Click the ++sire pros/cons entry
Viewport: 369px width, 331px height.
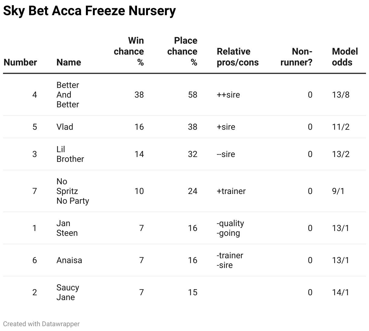[228, 95]
